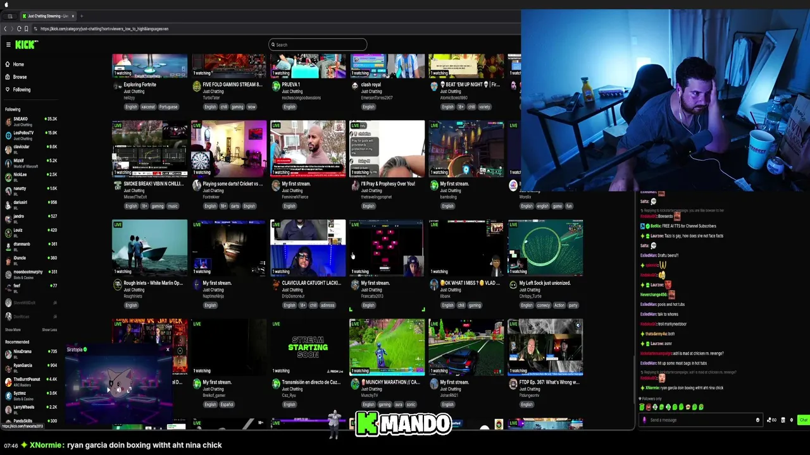Open clavicular channel in sidebar
Screen dimensions: 810x455
tap(30, 149)
